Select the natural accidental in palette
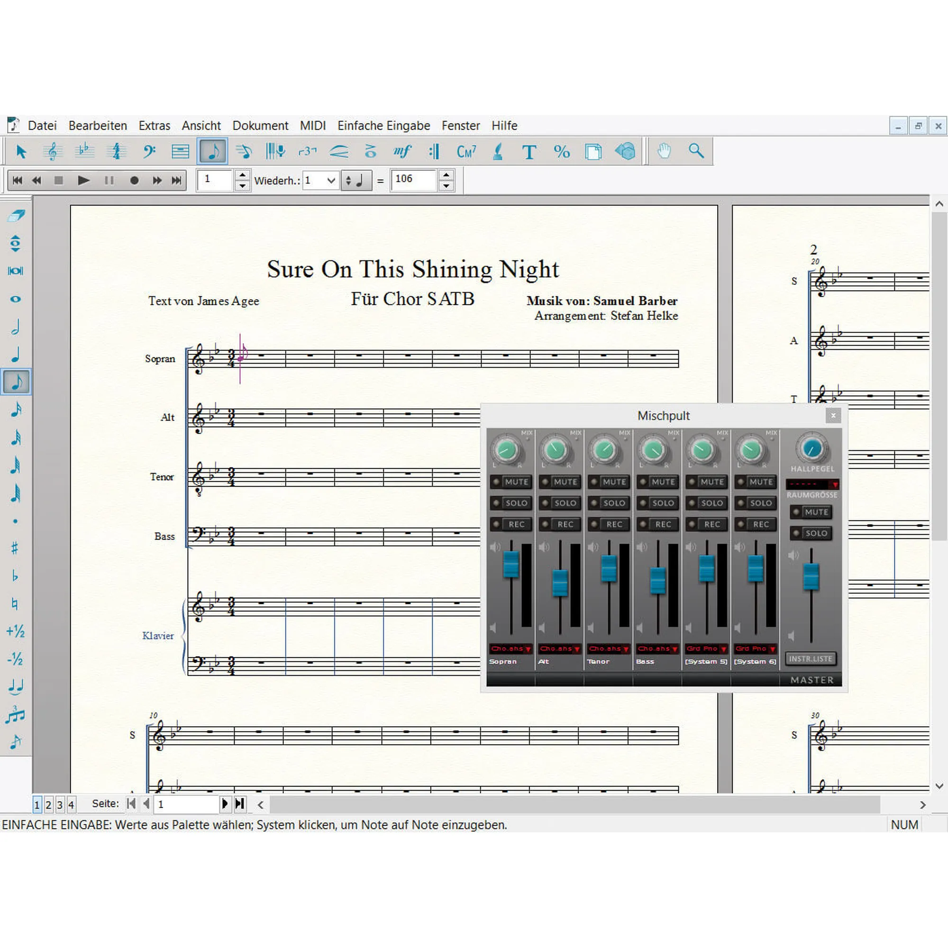This screenshot has width=948, height=948. [16, 603]
